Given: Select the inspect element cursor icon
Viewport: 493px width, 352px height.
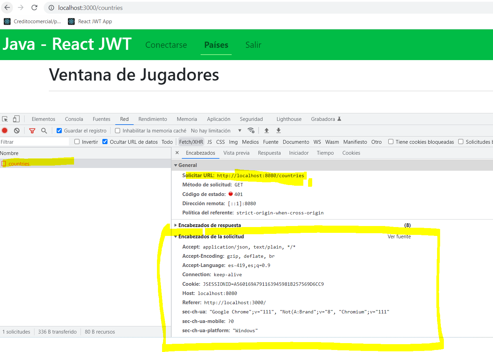Looking at the screenshot, I should (4, 118).
